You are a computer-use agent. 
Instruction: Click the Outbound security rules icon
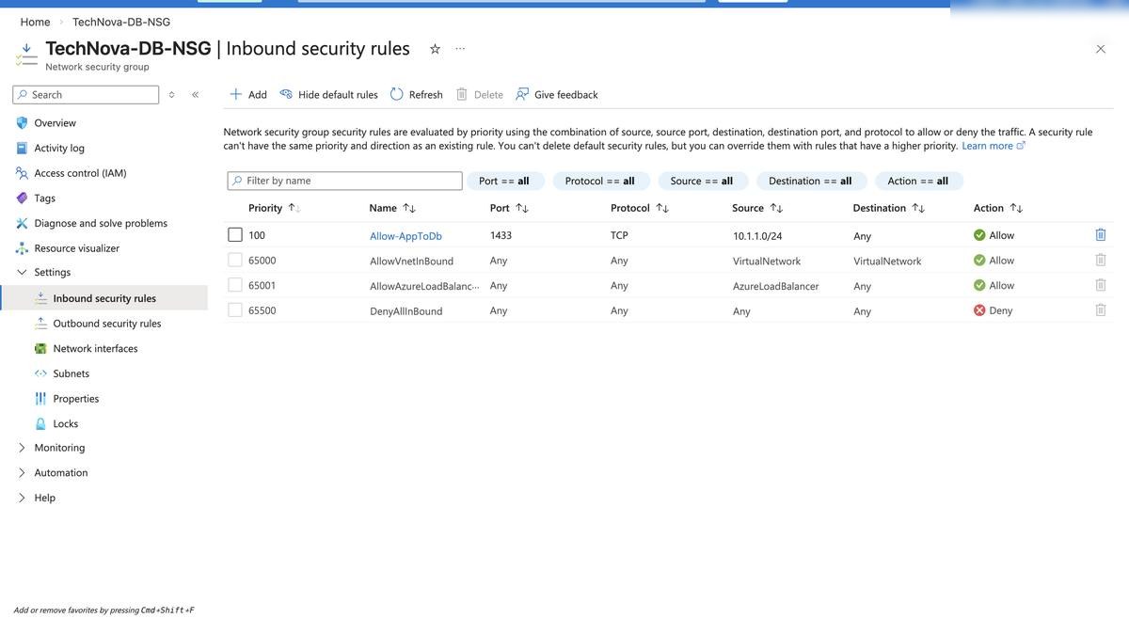40,324
